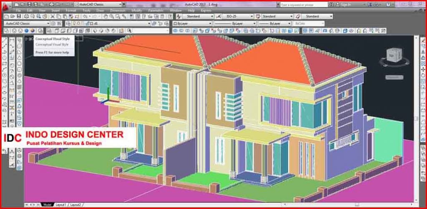The height and width of the screenshot is (209, 427).
Task: Open the Express menu
Action: point(206,10)
